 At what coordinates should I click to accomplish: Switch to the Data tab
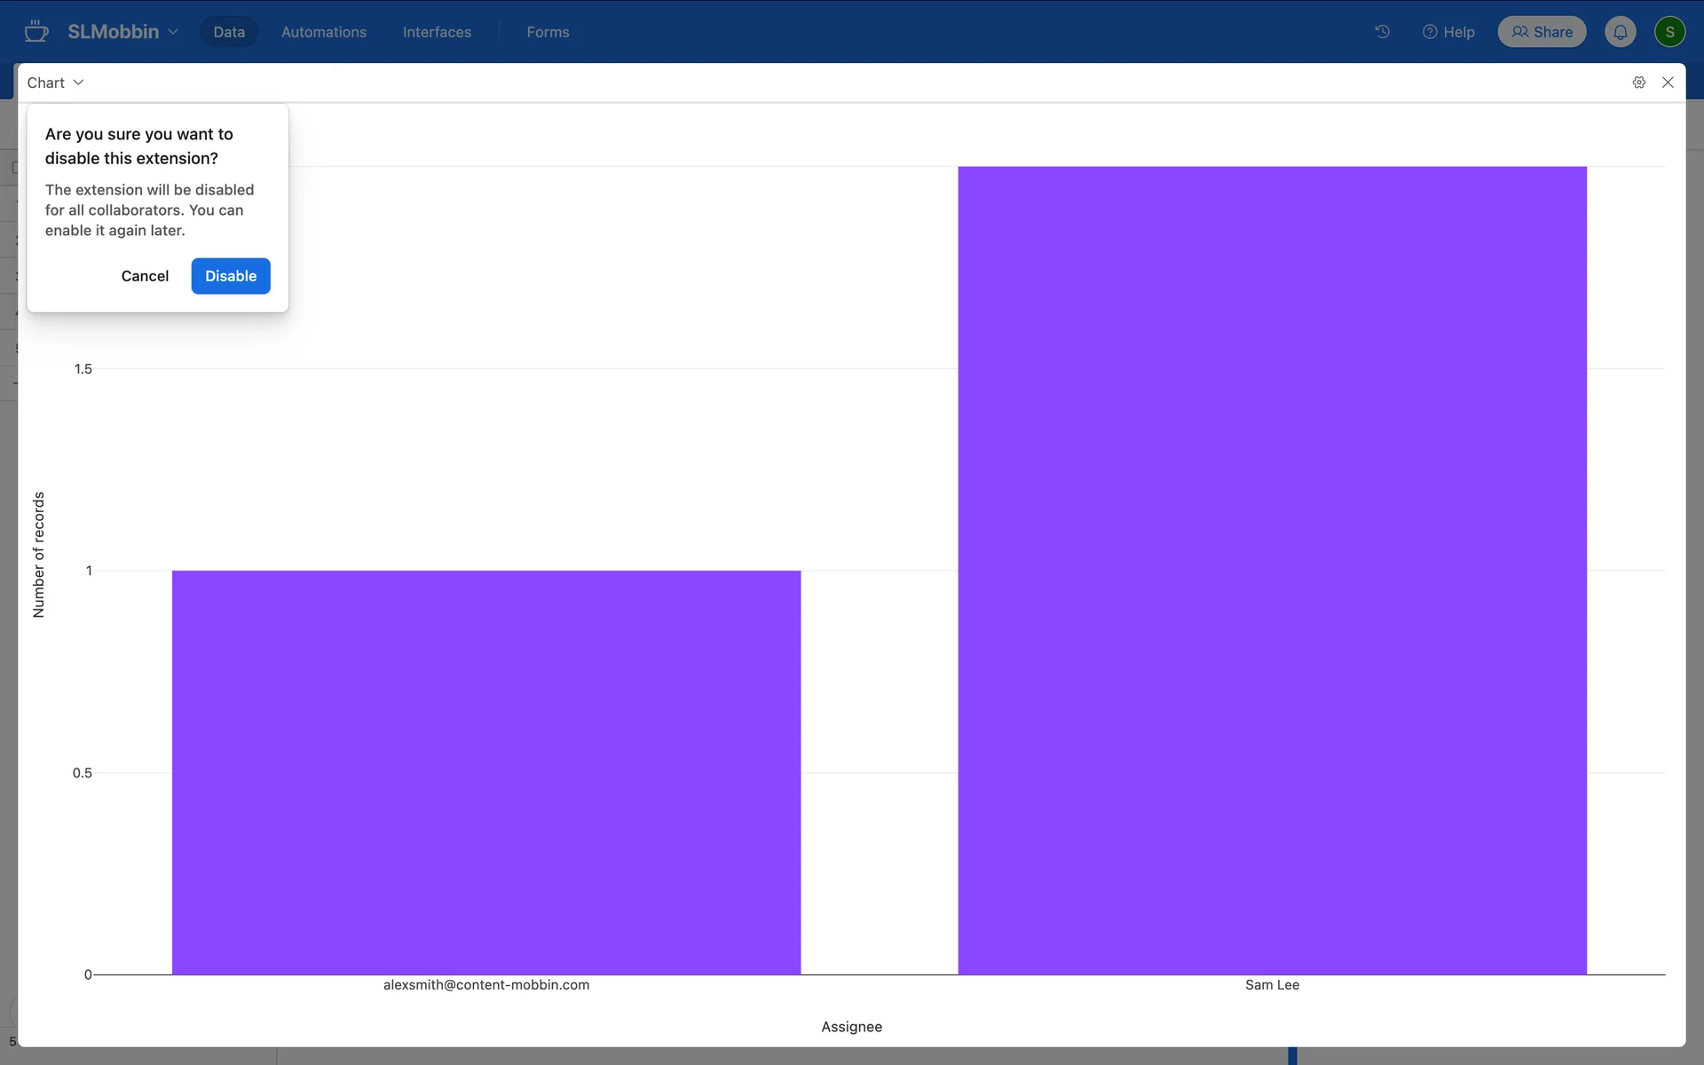(228, 32)
